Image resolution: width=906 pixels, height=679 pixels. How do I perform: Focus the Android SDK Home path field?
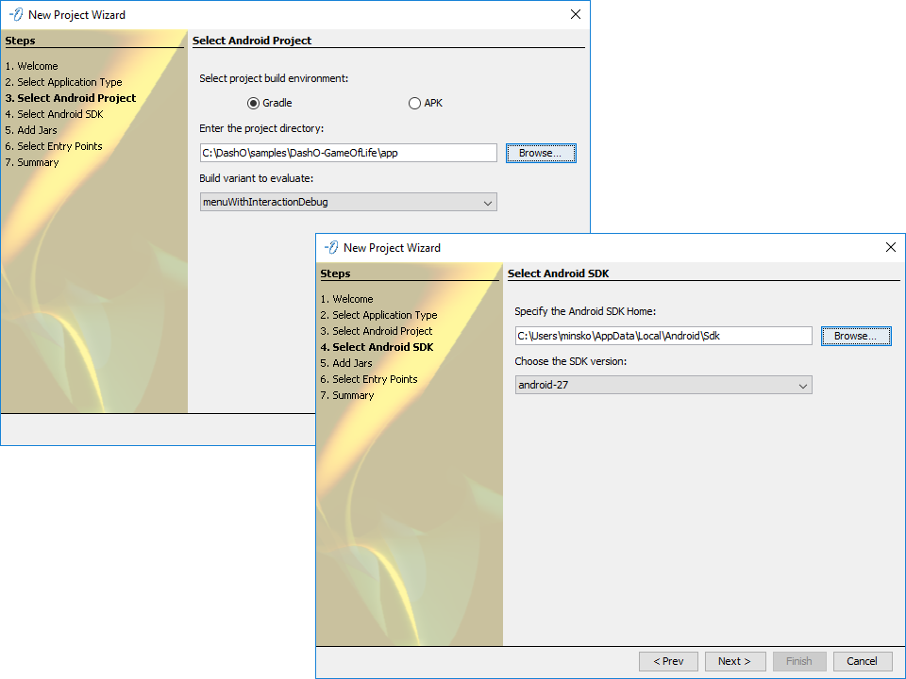point(663,336)
